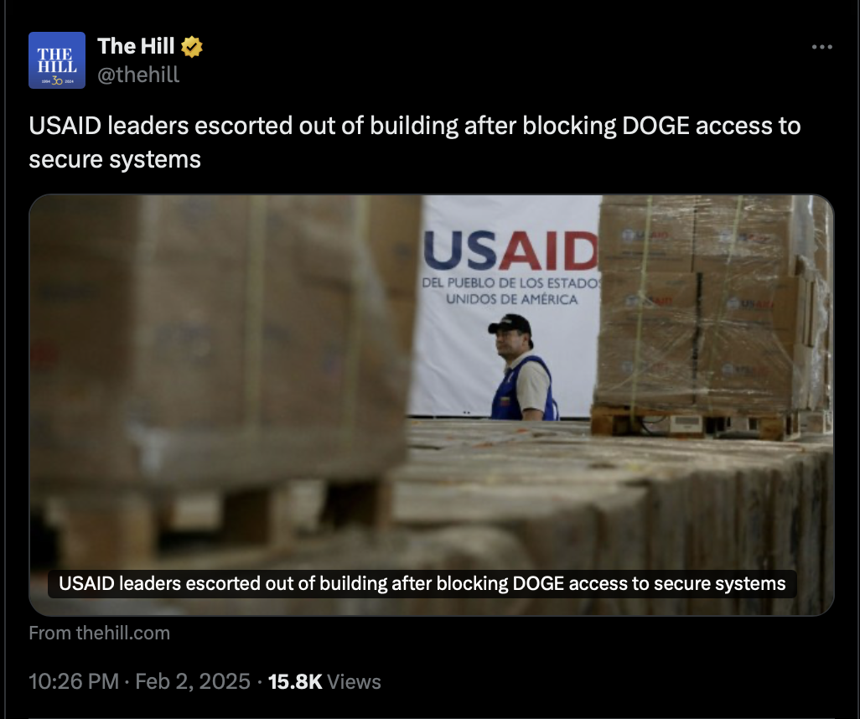Click the anniversary 30 mark in avatar
The image size is (860, 719).
coord(57,81)
